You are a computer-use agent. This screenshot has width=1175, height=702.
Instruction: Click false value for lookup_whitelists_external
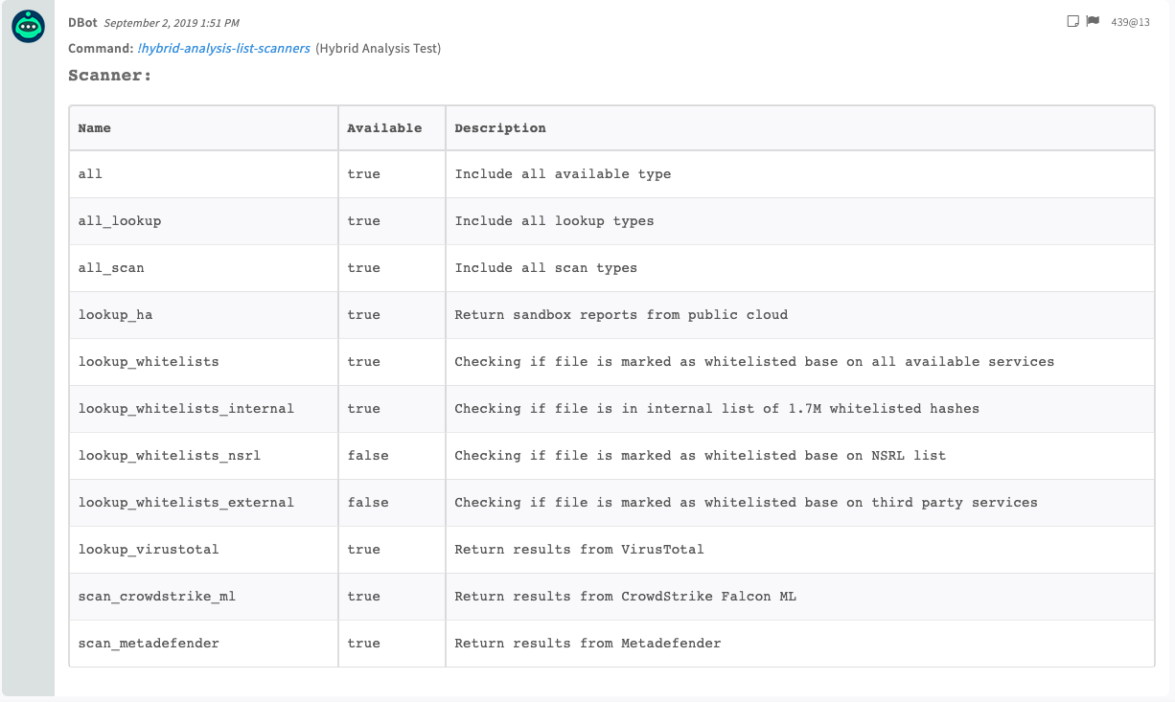click(368, 503)
